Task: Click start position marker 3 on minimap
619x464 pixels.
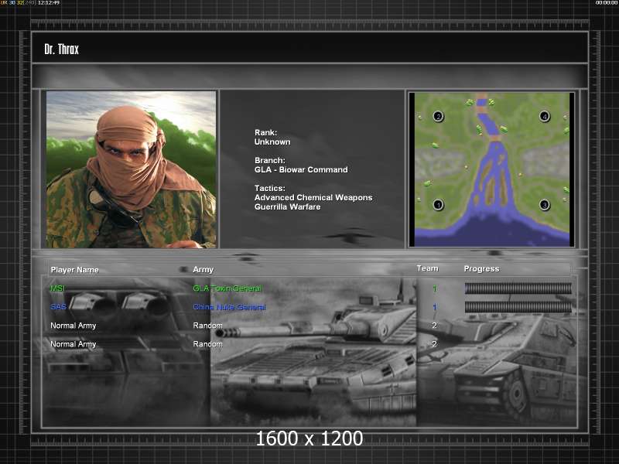Action: click(x=545, y=205)
